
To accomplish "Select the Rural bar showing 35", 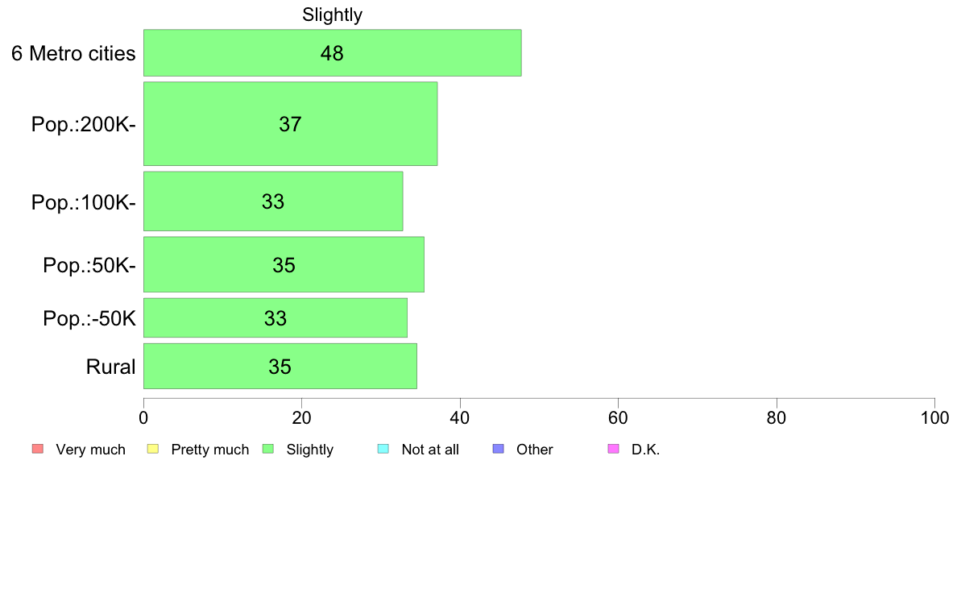I will 280,367.
